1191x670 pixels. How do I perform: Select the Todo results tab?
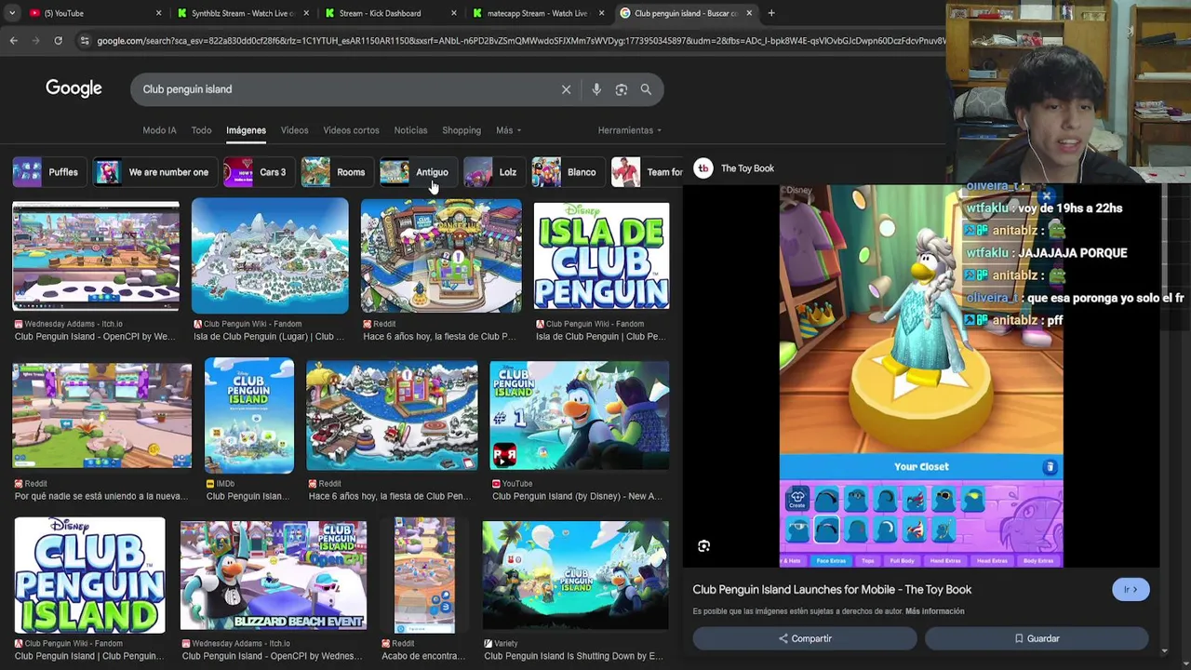click(201, 130)
